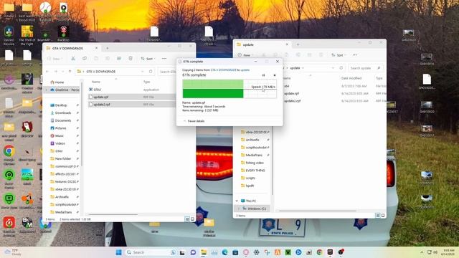Add new tab in update window
The image size is (459, 258).
click(298, 44)
